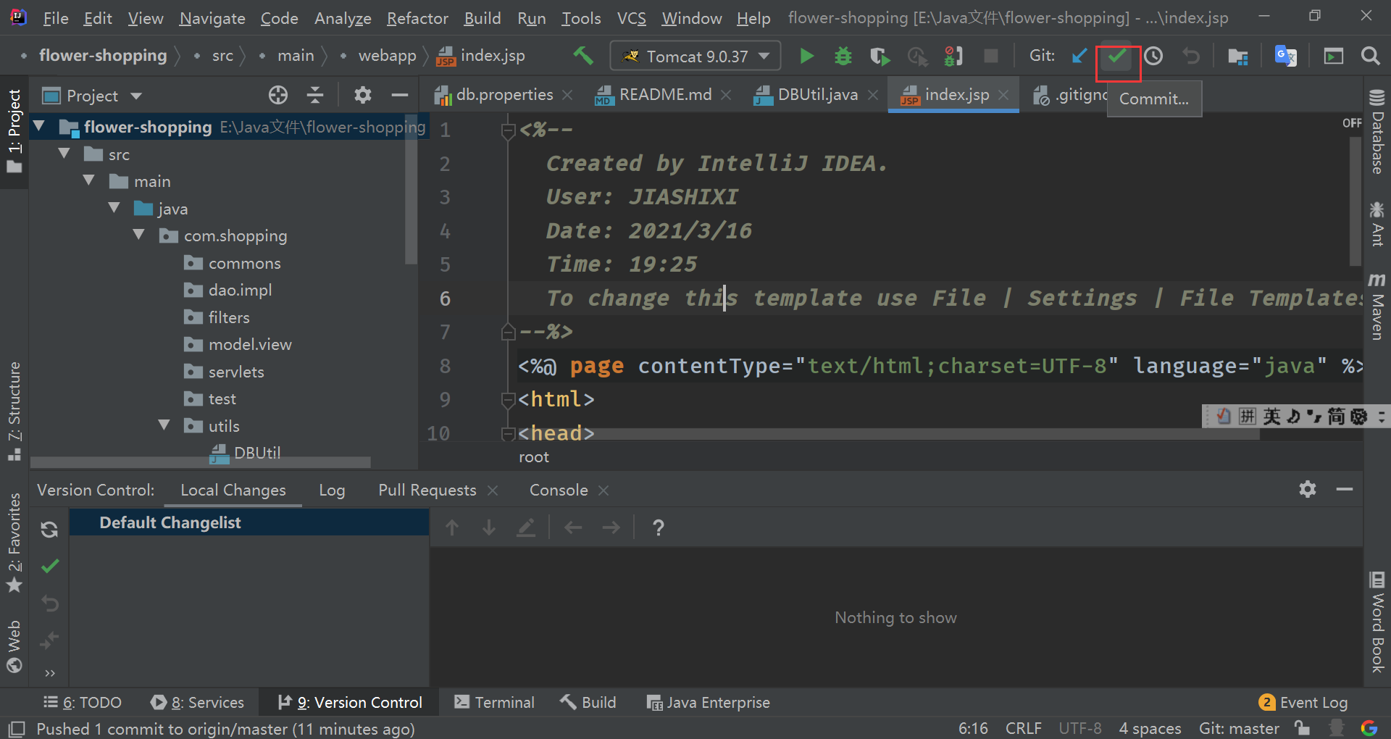Toggle the Web tool window button

click(x=14, y=646)
